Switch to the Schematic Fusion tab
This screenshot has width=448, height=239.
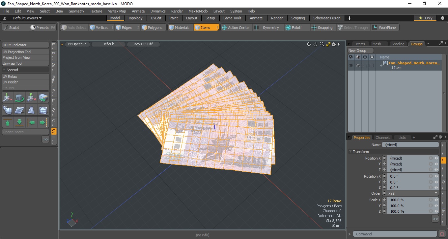[x=327, y=18]
